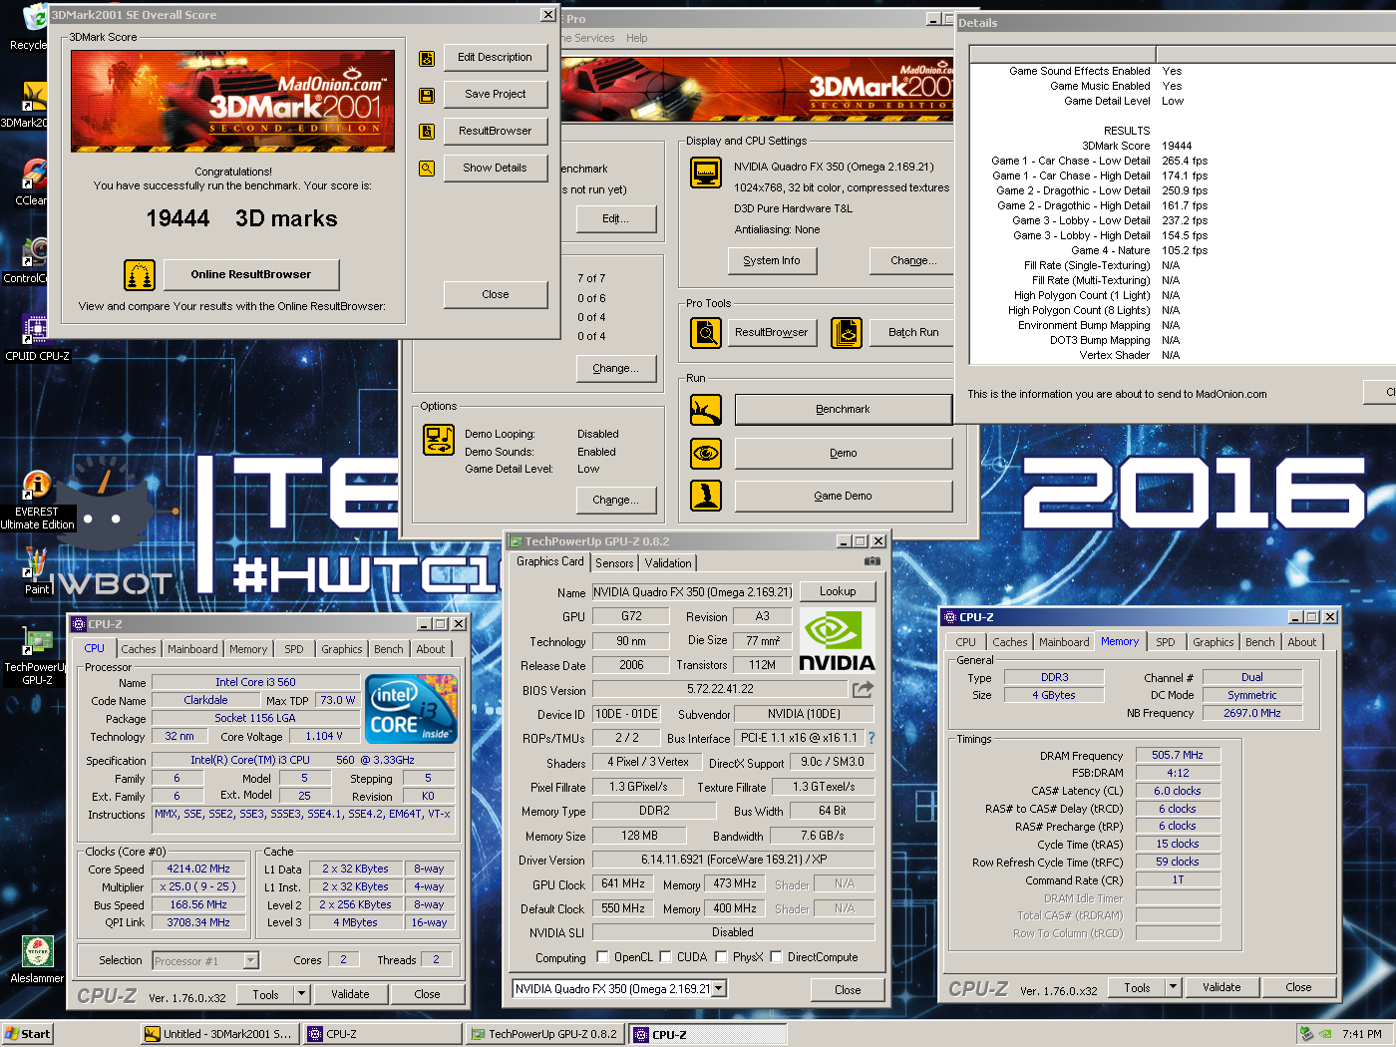Open TechPowerUp GPU-Z desktop icon
1396x1047 pixels.
37,656
